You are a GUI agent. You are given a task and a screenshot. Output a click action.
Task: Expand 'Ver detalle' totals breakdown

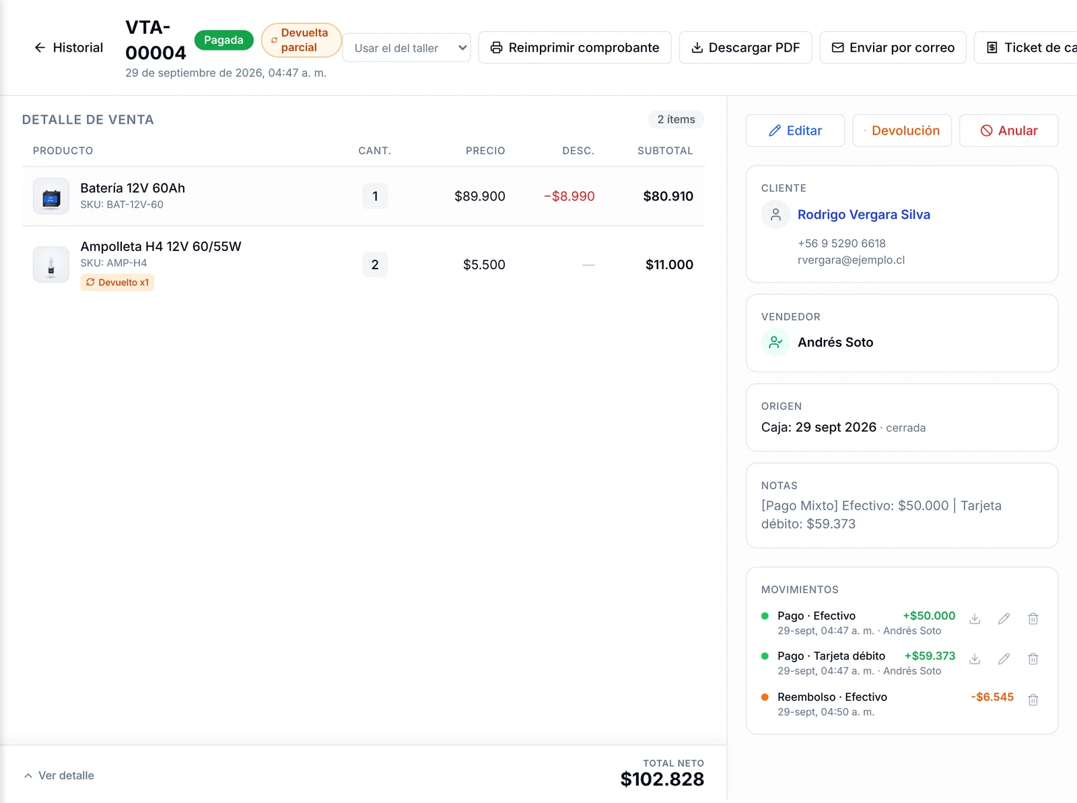pos(59,775)
